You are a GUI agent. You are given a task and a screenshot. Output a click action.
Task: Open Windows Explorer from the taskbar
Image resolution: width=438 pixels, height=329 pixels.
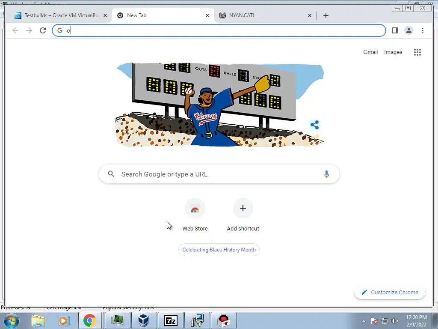pyautogui.click(x=38, y=320)
